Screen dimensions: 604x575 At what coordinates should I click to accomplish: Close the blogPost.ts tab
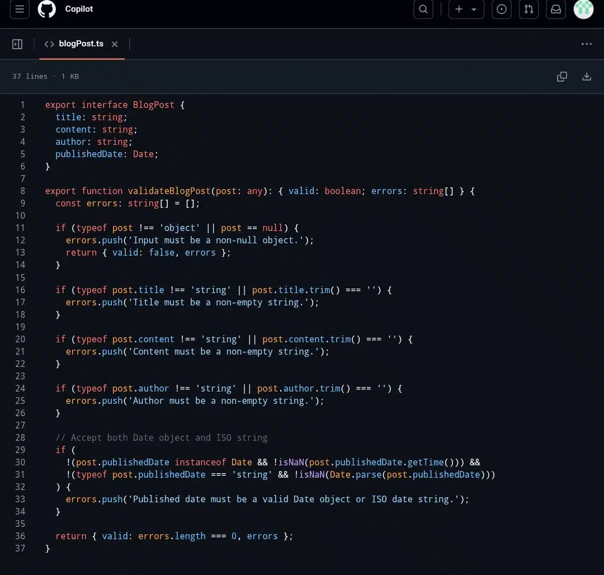(x=115, y=44)
